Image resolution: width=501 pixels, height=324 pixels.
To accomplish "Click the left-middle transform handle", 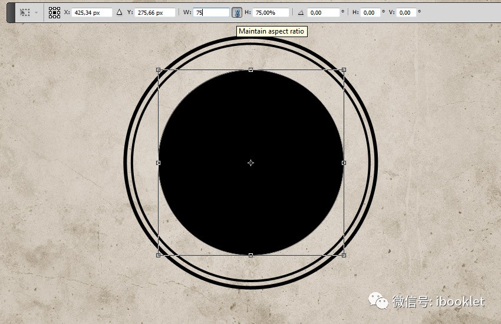I will (158, 163).
